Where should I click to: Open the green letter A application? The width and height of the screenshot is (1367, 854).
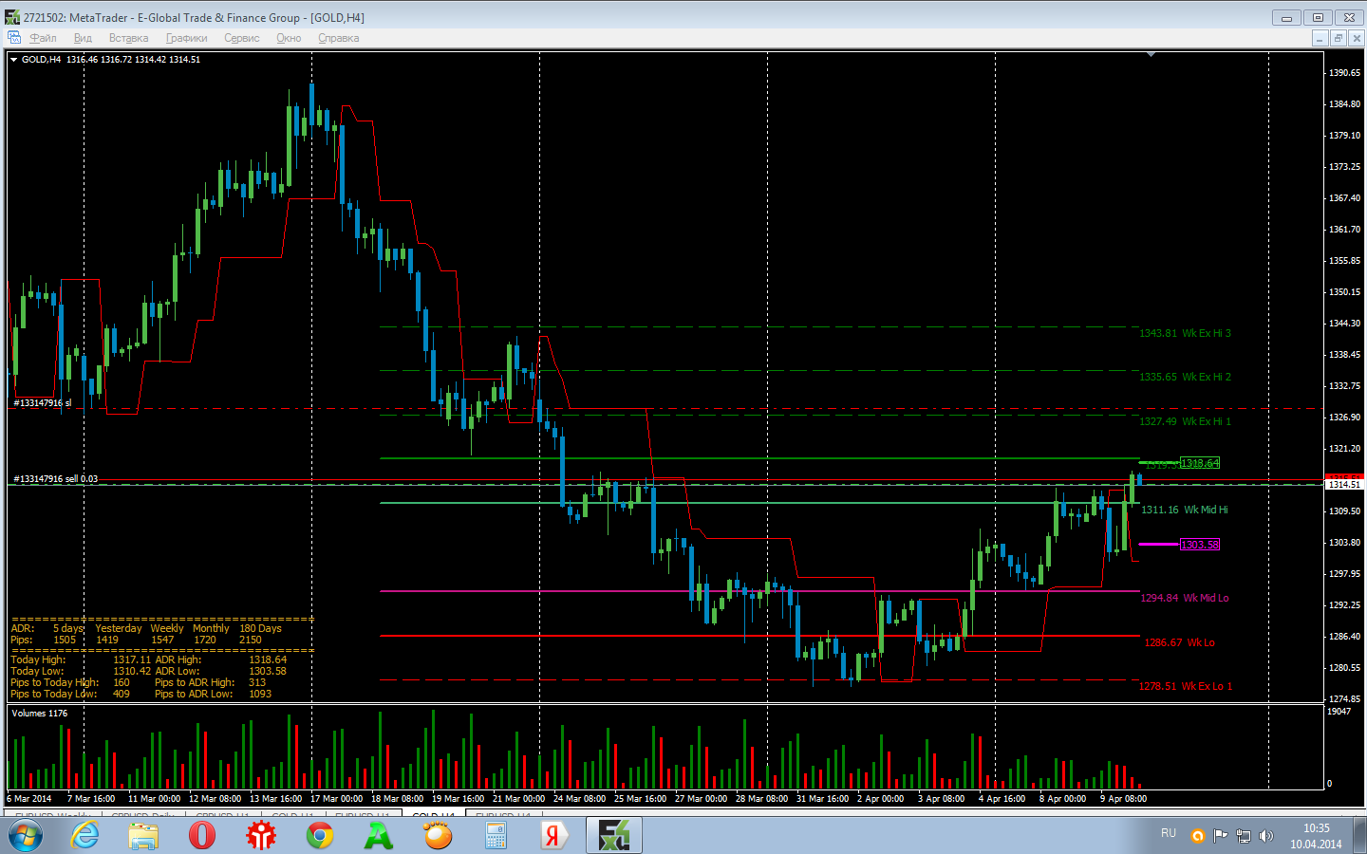[x=379, y=836]
